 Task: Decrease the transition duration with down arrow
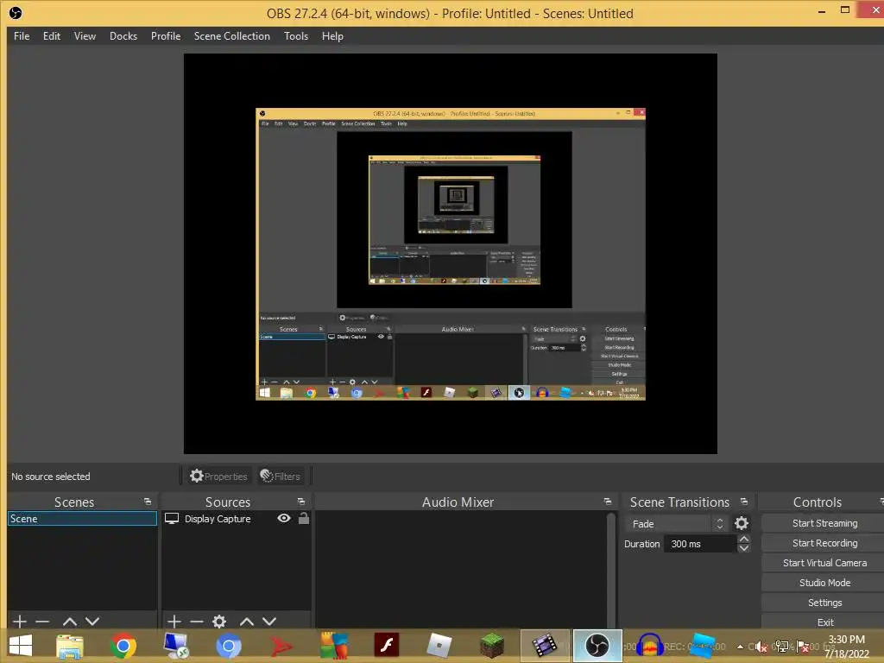click(744, 548)
